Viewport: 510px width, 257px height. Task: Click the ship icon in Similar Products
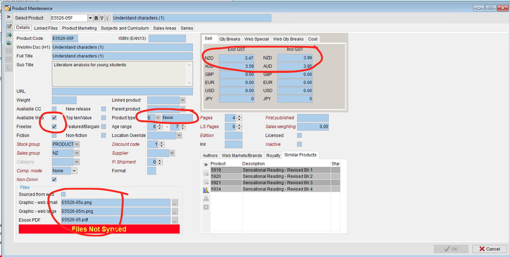tap(206, 198)
